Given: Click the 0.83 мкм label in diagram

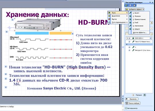Looking at the screenshot, I should (23, 42).
